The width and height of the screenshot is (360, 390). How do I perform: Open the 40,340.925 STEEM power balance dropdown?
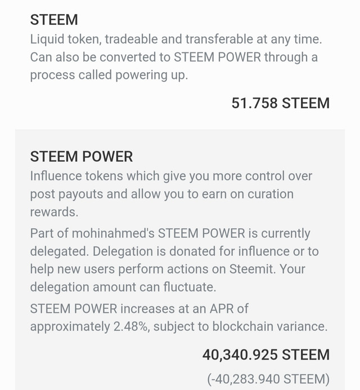(x=266, y=354)
